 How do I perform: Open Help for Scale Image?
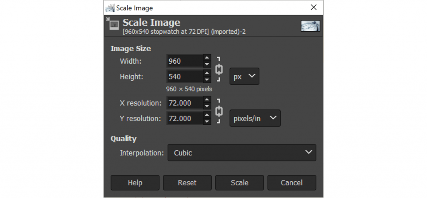(135, 183)
